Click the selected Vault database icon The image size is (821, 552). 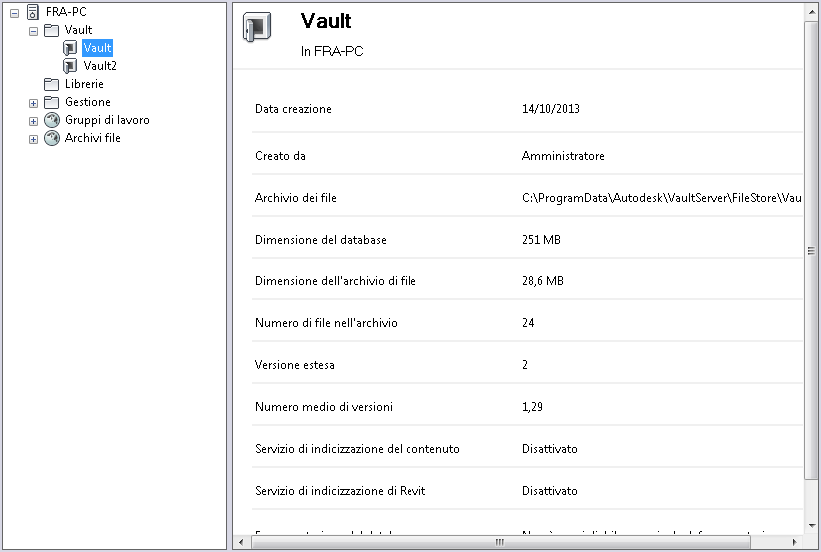71,48
